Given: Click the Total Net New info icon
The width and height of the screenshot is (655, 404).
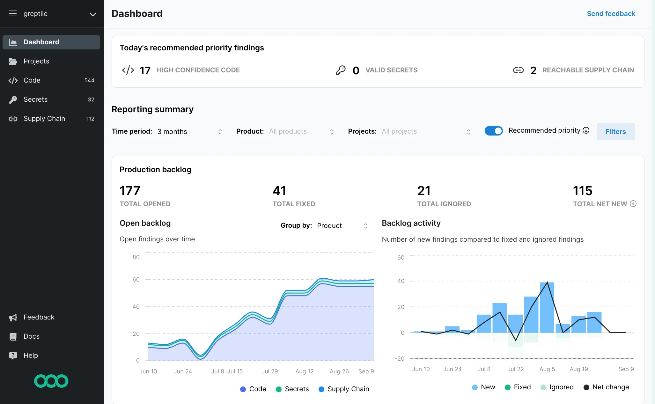Looking at the screenshot, I should pyautogui.click(x=633, y=204).
